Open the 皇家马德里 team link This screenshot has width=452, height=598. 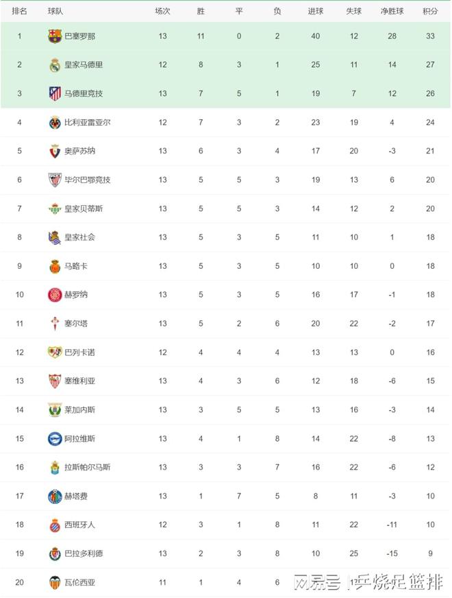tap(84, 65)
